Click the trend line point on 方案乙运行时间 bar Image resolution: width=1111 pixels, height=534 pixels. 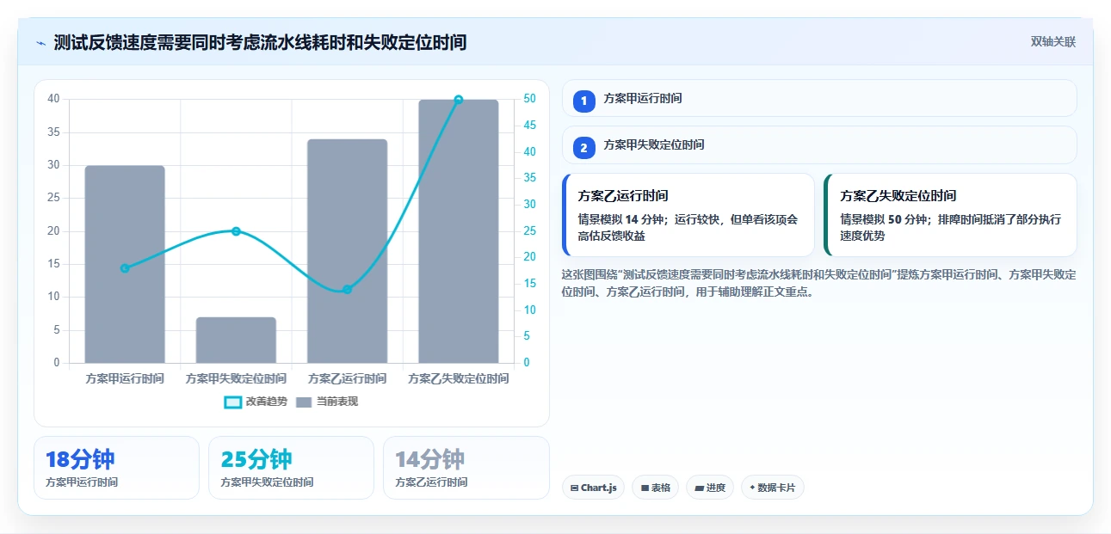pos(348,290)
